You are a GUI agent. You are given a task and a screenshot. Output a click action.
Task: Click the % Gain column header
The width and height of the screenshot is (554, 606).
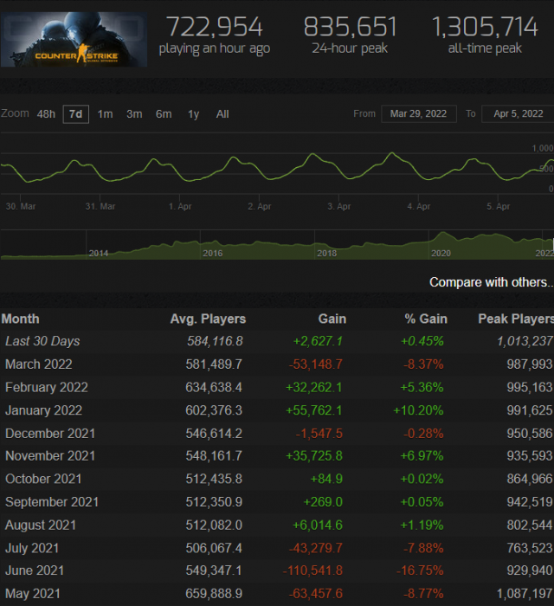(425, 319)
